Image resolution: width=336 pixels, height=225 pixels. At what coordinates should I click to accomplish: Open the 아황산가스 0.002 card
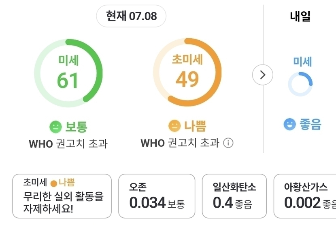[305, 196]
